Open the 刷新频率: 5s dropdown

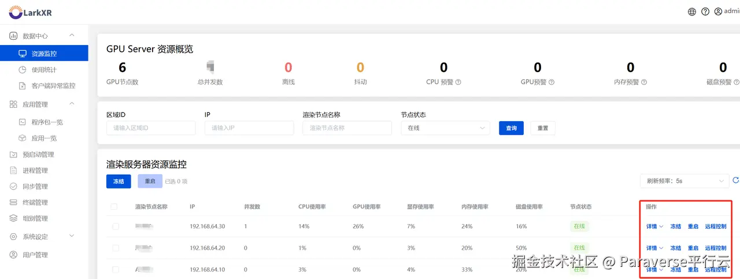(684, 181)
